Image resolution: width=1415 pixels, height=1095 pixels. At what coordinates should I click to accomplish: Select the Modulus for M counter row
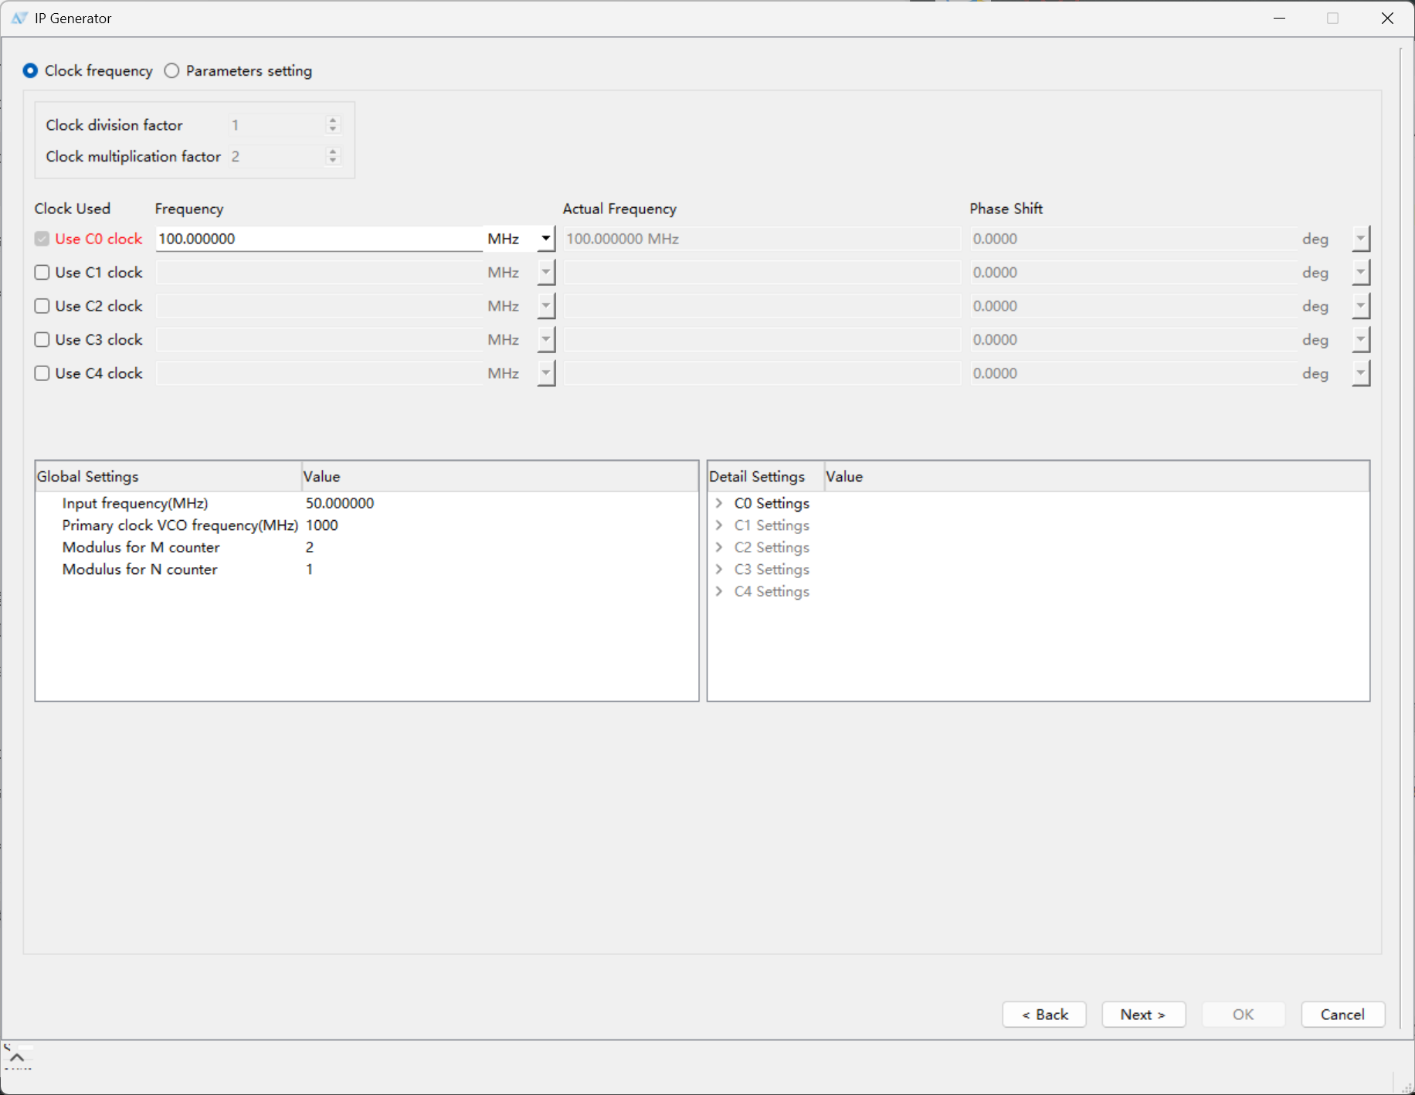(367, 547)
